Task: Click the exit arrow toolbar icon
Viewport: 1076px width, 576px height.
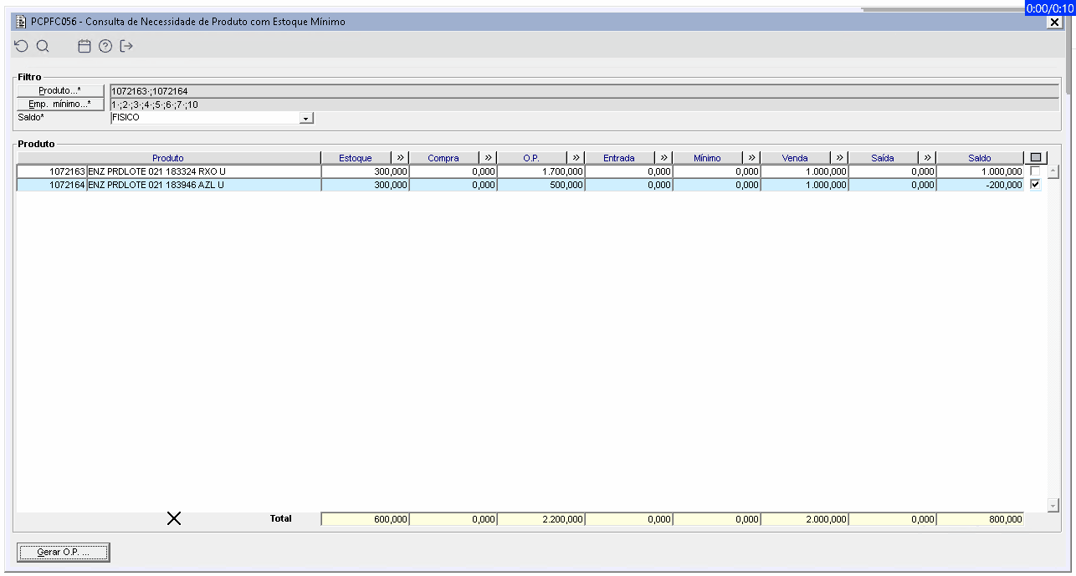Action: point(126,47)
